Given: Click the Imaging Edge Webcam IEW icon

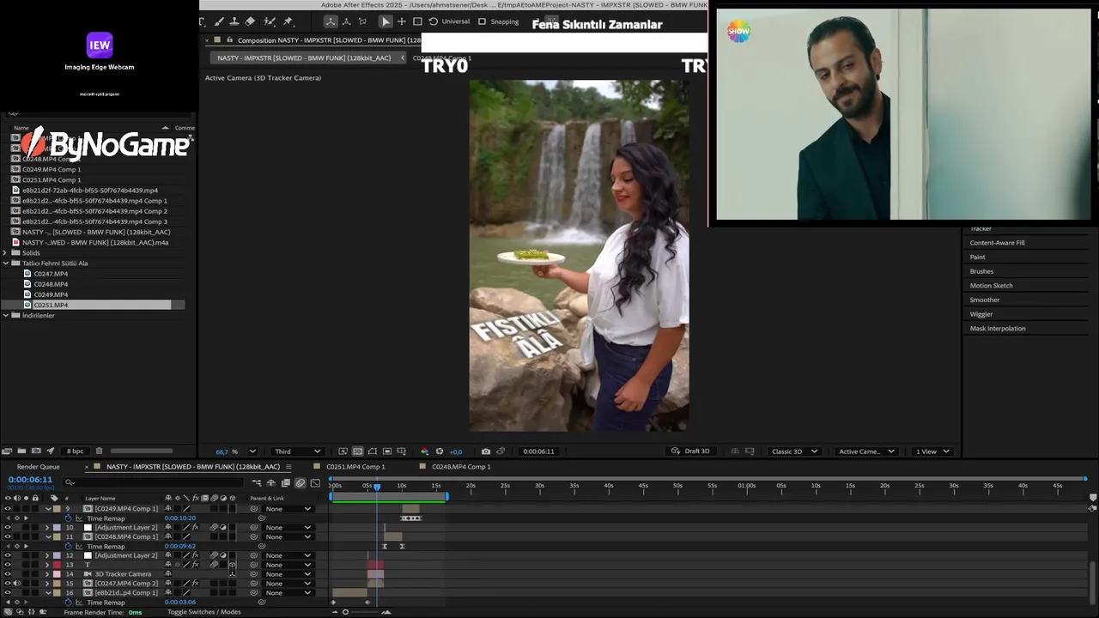Looking at the screenshot, I should pyautogui.click(x=100, y=45).
